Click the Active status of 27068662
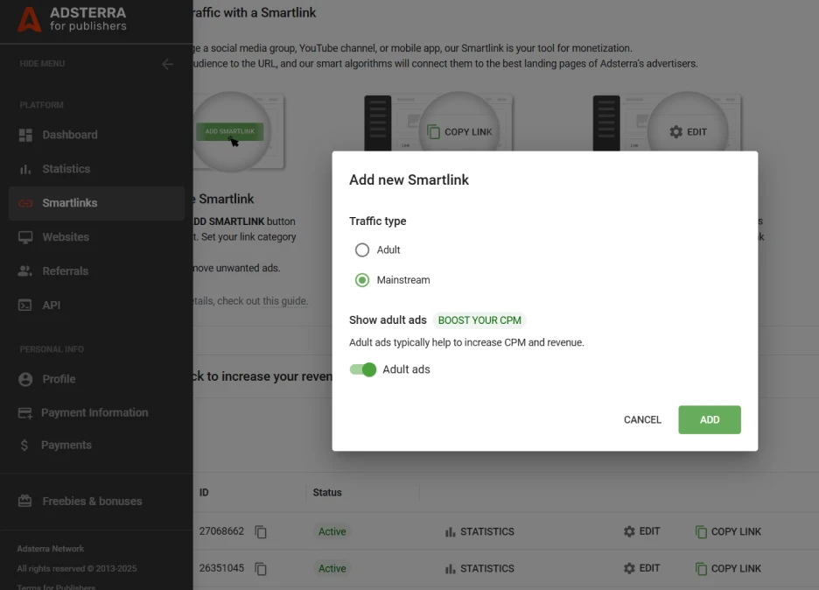Screen dimensions: 819x590 click(x=332, y=531)
